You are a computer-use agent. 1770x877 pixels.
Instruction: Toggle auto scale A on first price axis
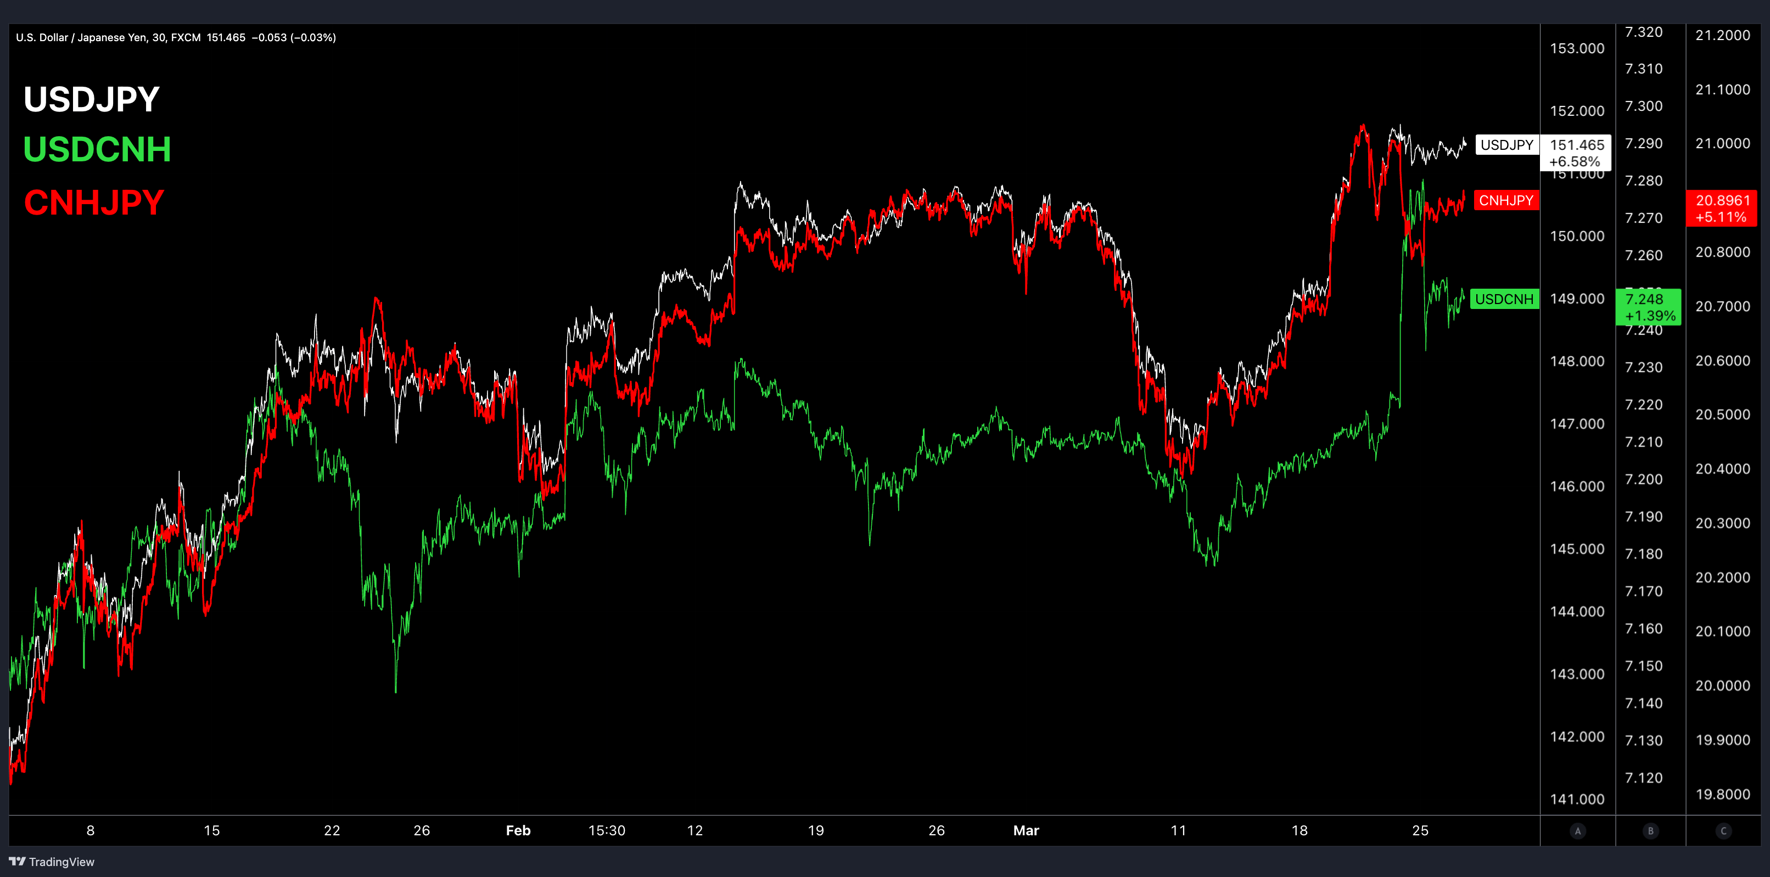[1578, 831]
